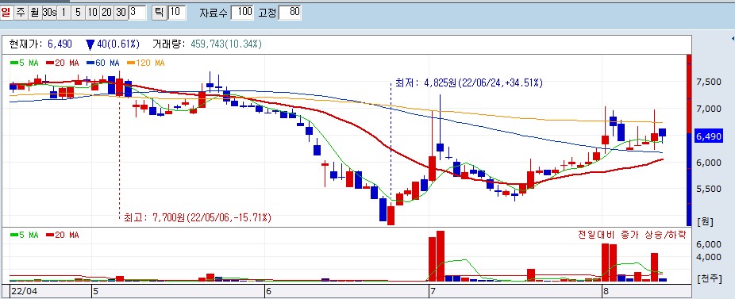
Task: Click the [원] unit label
Action: pyautogui.click(x=705, y=221)
